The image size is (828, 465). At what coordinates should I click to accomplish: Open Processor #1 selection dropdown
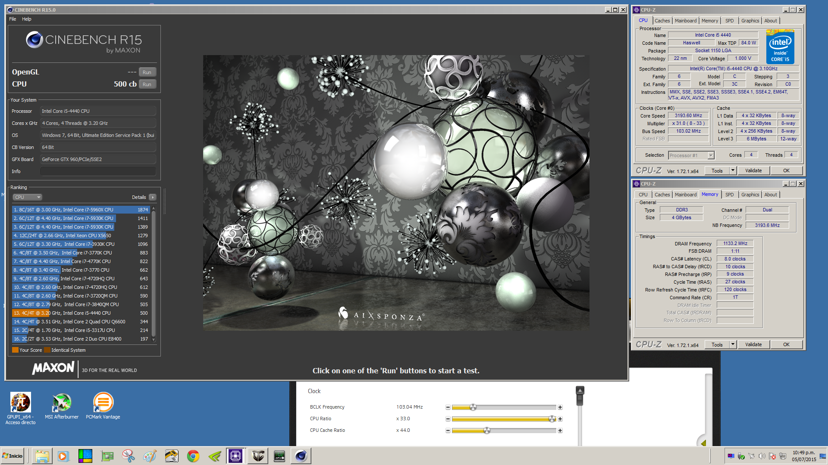pos(691,155)
